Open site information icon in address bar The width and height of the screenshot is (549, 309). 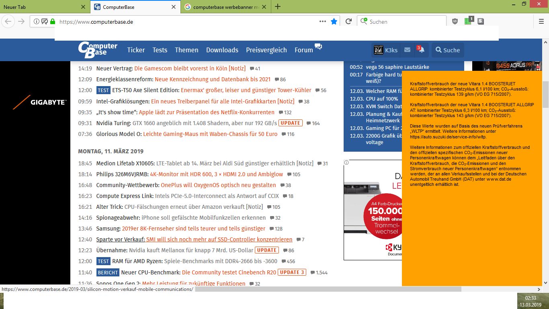37,21
